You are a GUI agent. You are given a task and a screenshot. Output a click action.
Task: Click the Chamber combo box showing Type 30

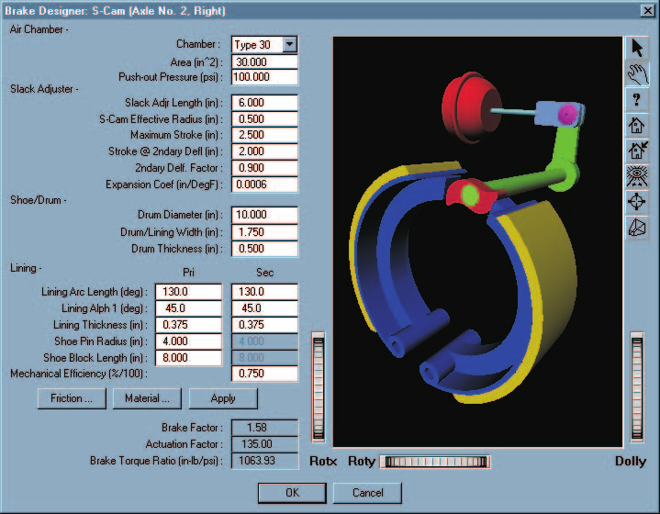(x=264, y=45)
